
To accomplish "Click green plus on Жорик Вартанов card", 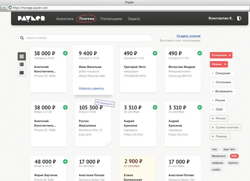I will tap(65, 162).
